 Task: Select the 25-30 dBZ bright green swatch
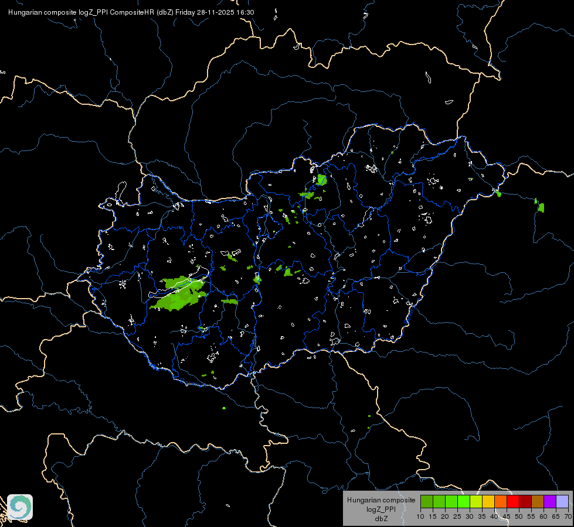click(x=463, y=501)
